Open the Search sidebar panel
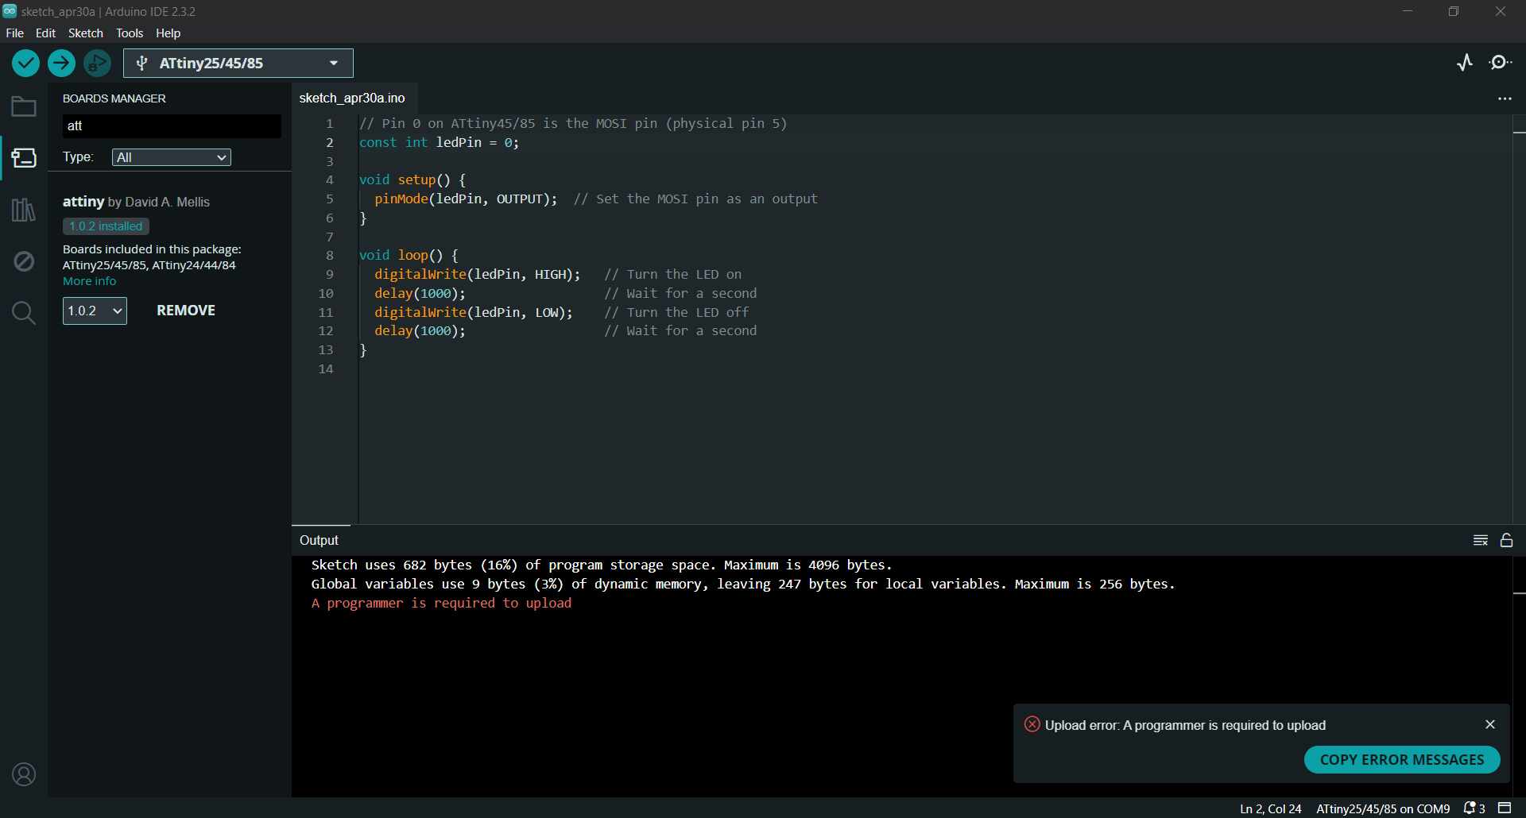 click(24, 313)
